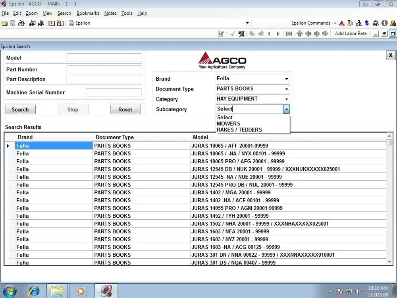Click the dollar sign Epsilon Commands icon

click(x=366, y=23)
